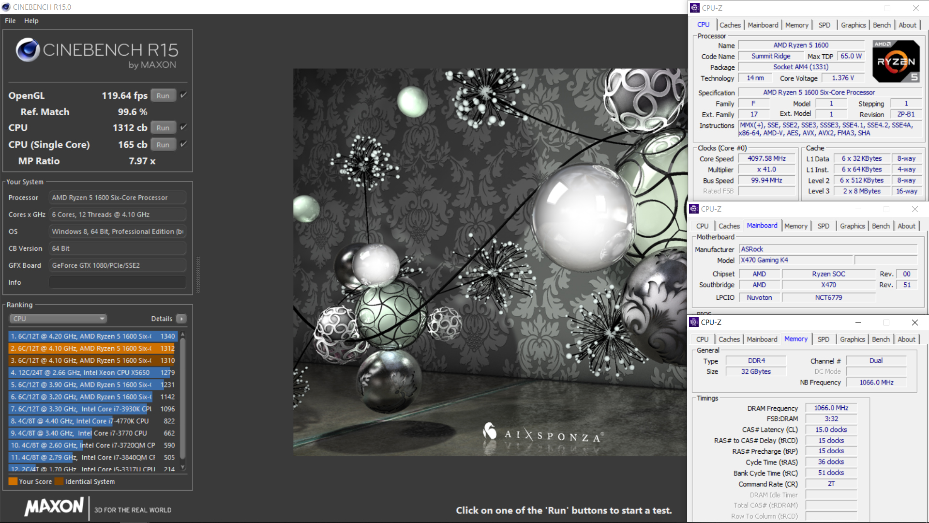Open Graphics tab in top CPU-Z window

(853, 25)
